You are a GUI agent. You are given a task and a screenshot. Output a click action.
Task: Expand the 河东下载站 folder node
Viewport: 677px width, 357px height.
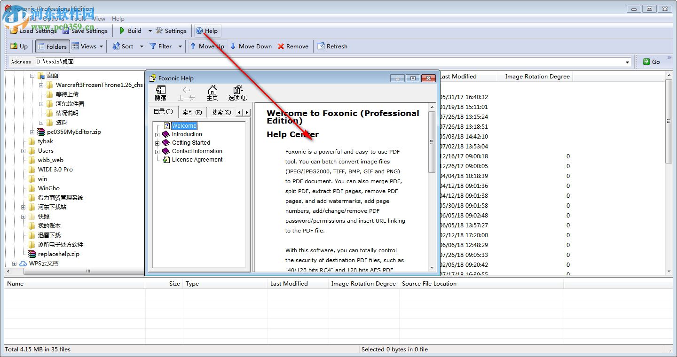pos(24,207)
